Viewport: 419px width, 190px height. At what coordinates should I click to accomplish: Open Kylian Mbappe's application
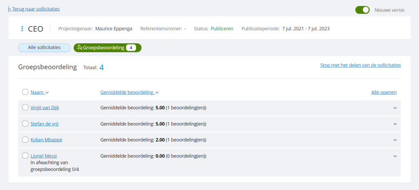pyautogui.click(x=46, y=140)
